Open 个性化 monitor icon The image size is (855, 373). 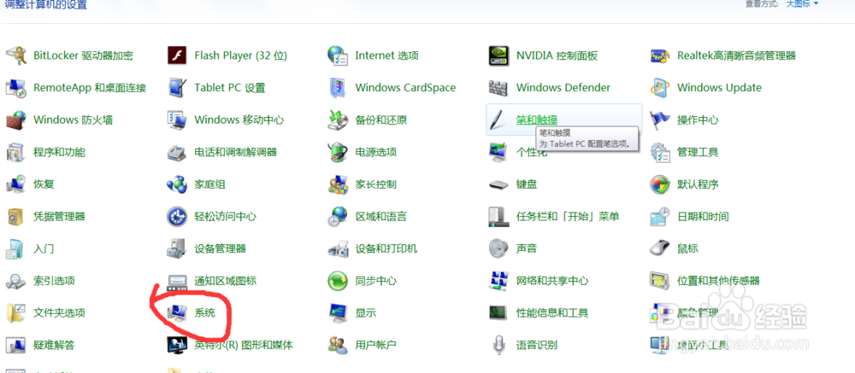coord(498,152)
